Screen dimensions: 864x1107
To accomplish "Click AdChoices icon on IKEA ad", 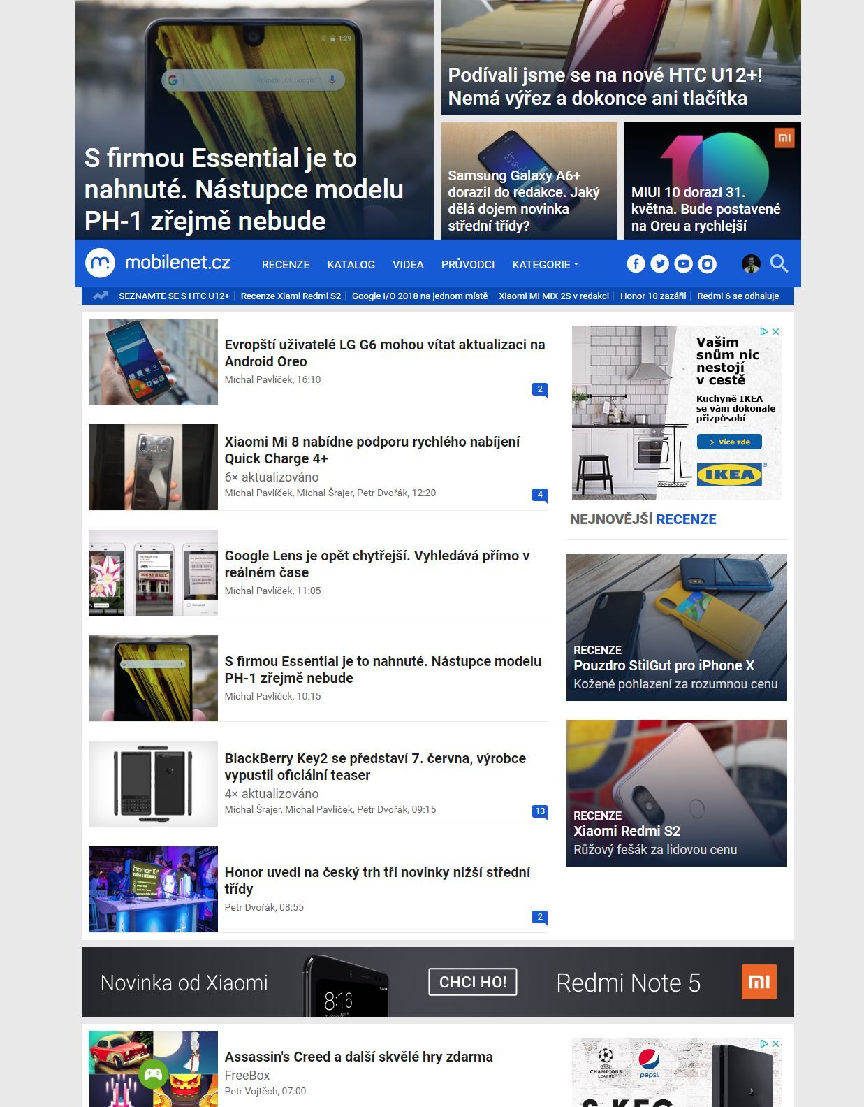I will click(764, 331).
